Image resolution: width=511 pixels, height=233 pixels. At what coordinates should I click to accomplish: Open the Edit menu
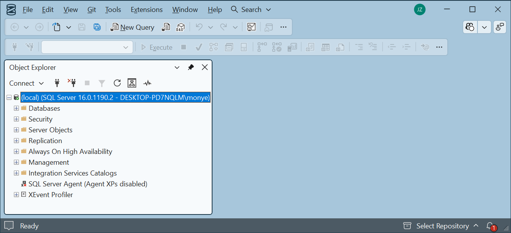coord(48,10)
